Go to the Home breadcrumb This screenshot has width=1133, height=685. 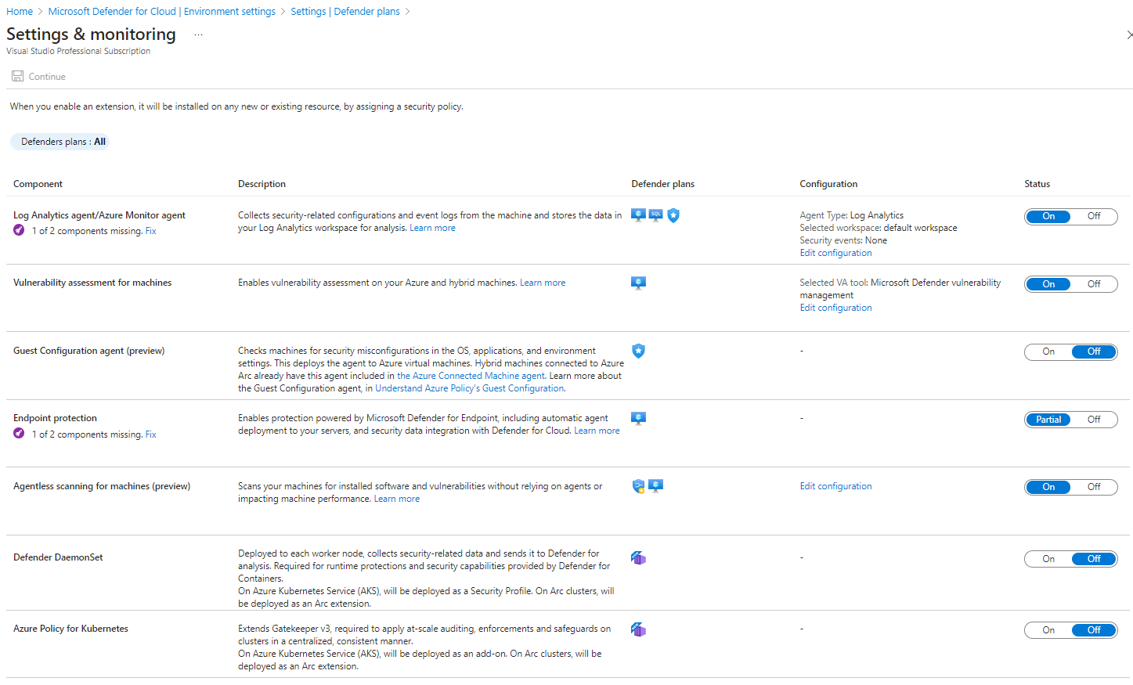20,12
